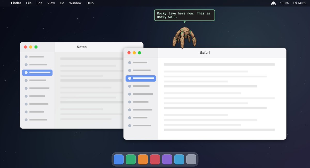Open the green dock app
This screenshot has height=168, width=310.
click(x=131, y=159)
